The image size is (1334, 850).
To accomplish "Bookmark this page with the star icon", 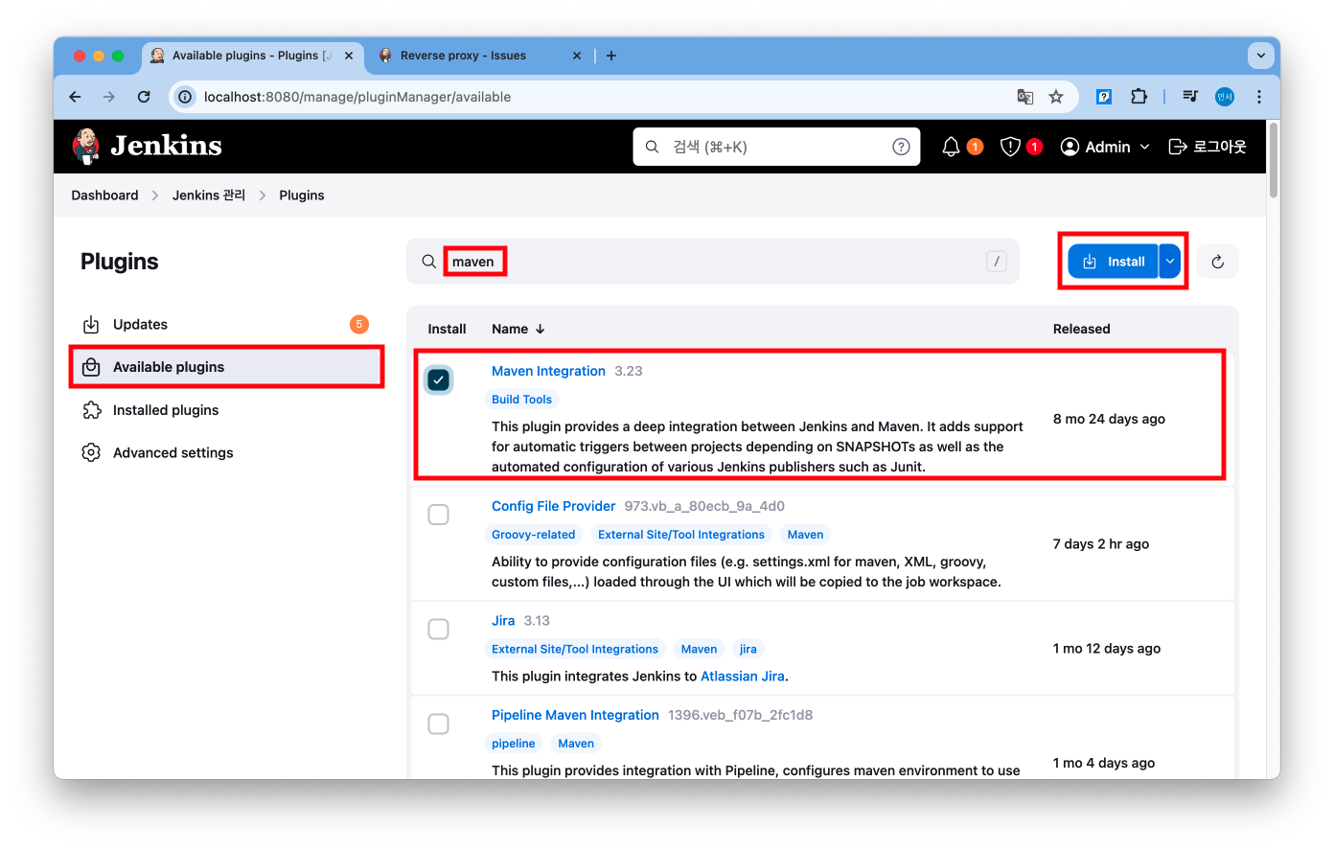I will click(x=1056, y=97).
